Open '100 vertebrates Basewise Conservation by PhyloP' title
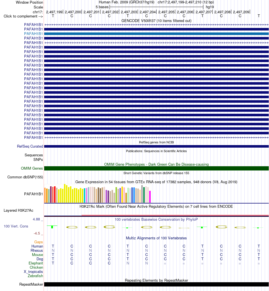269x291 pixels. pos(156,220)
